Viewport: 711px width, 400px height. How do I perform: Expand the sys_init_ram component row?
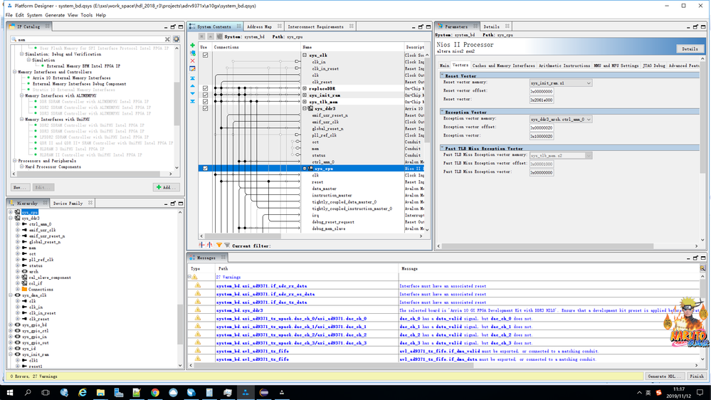[x=305, y=95]
